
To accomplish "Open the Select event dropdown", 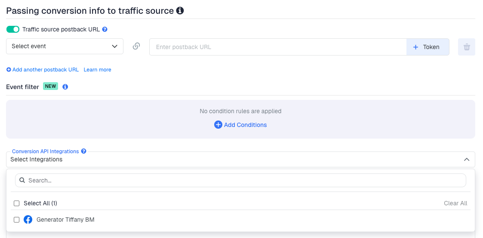I will tap(65, 46).
